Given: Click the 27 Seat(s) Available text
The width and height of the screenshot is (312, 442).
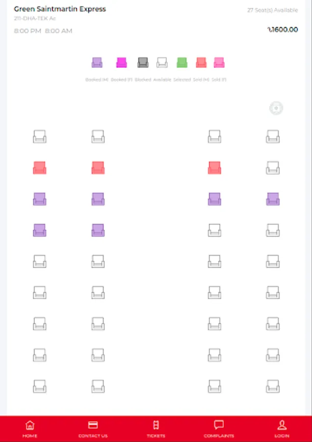Looking at the screenshot, I should pyautogui.click(x=273, y=10).
